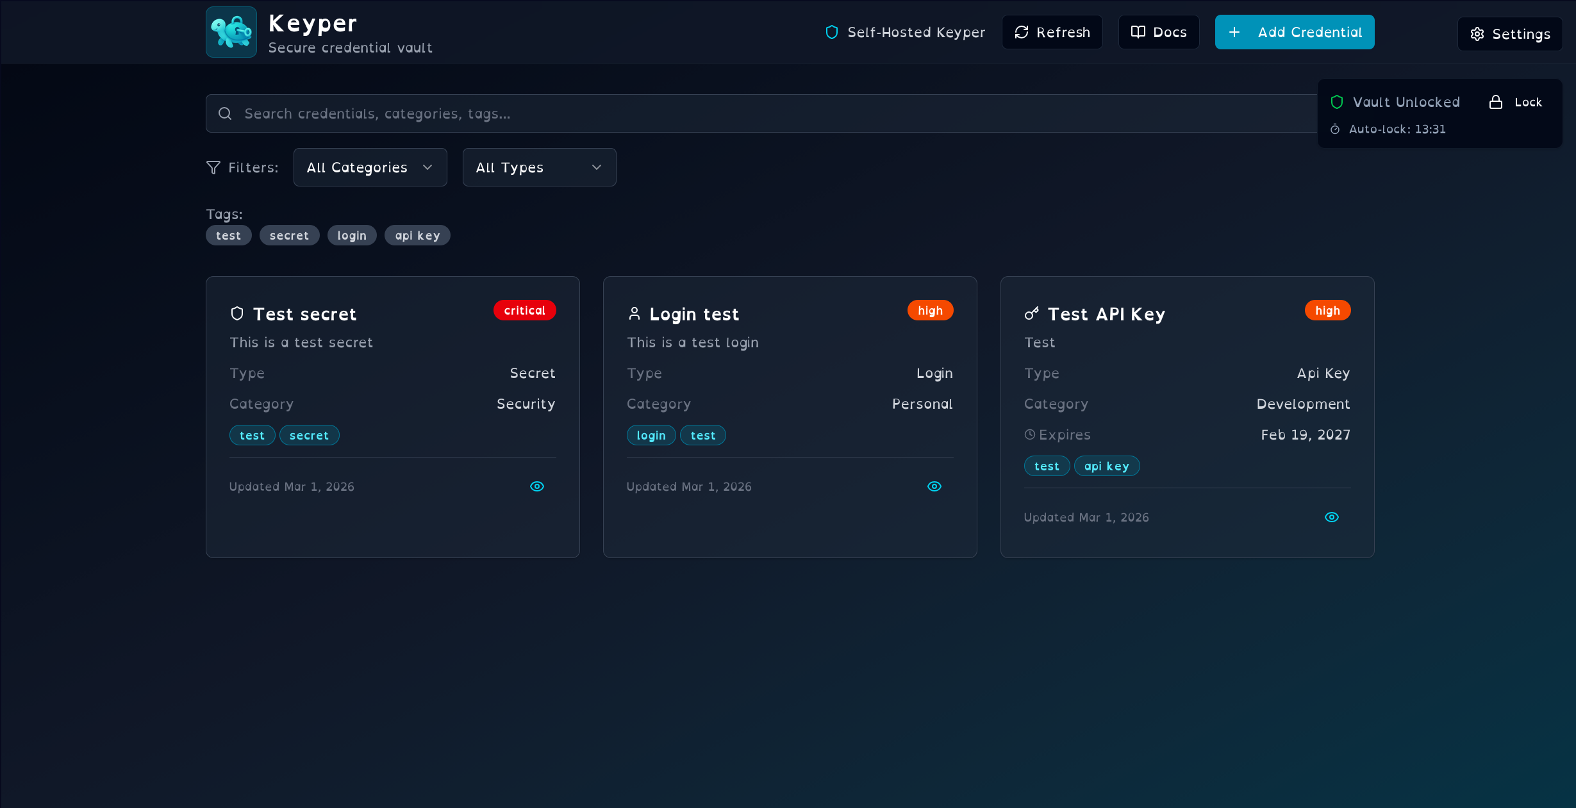Show the Login test password
Image resolution: width=1576 pixels, height=808 pixels.
(934, 486)
